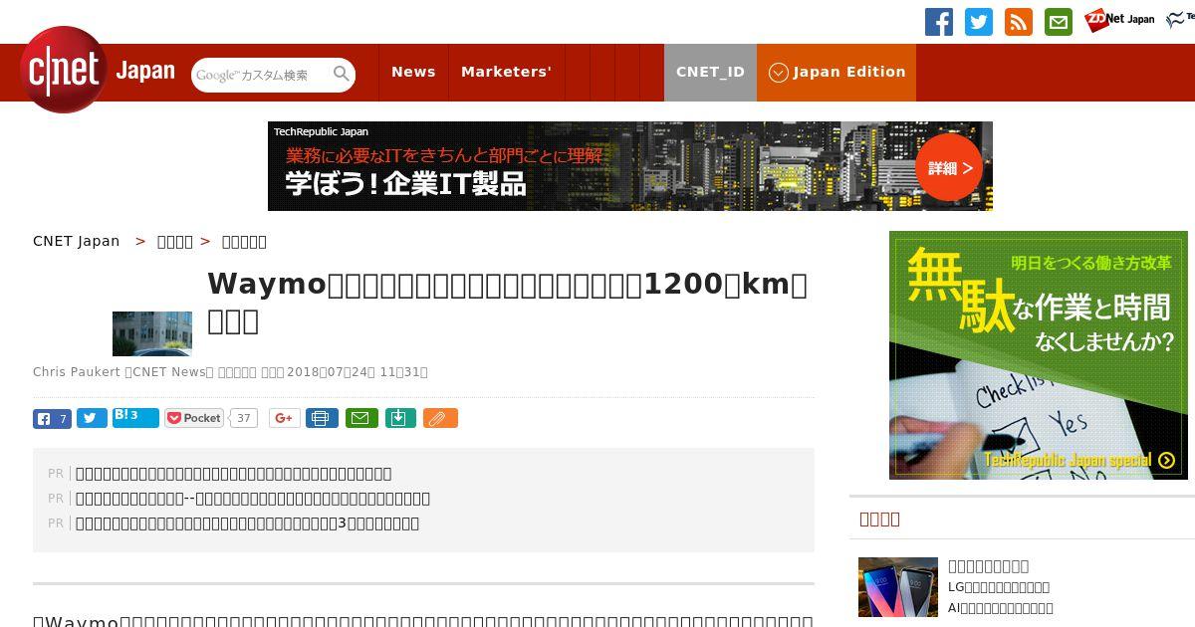Click the TechRepublic Japan banner ad
The image size is (1195, 627).
(630, 166)
